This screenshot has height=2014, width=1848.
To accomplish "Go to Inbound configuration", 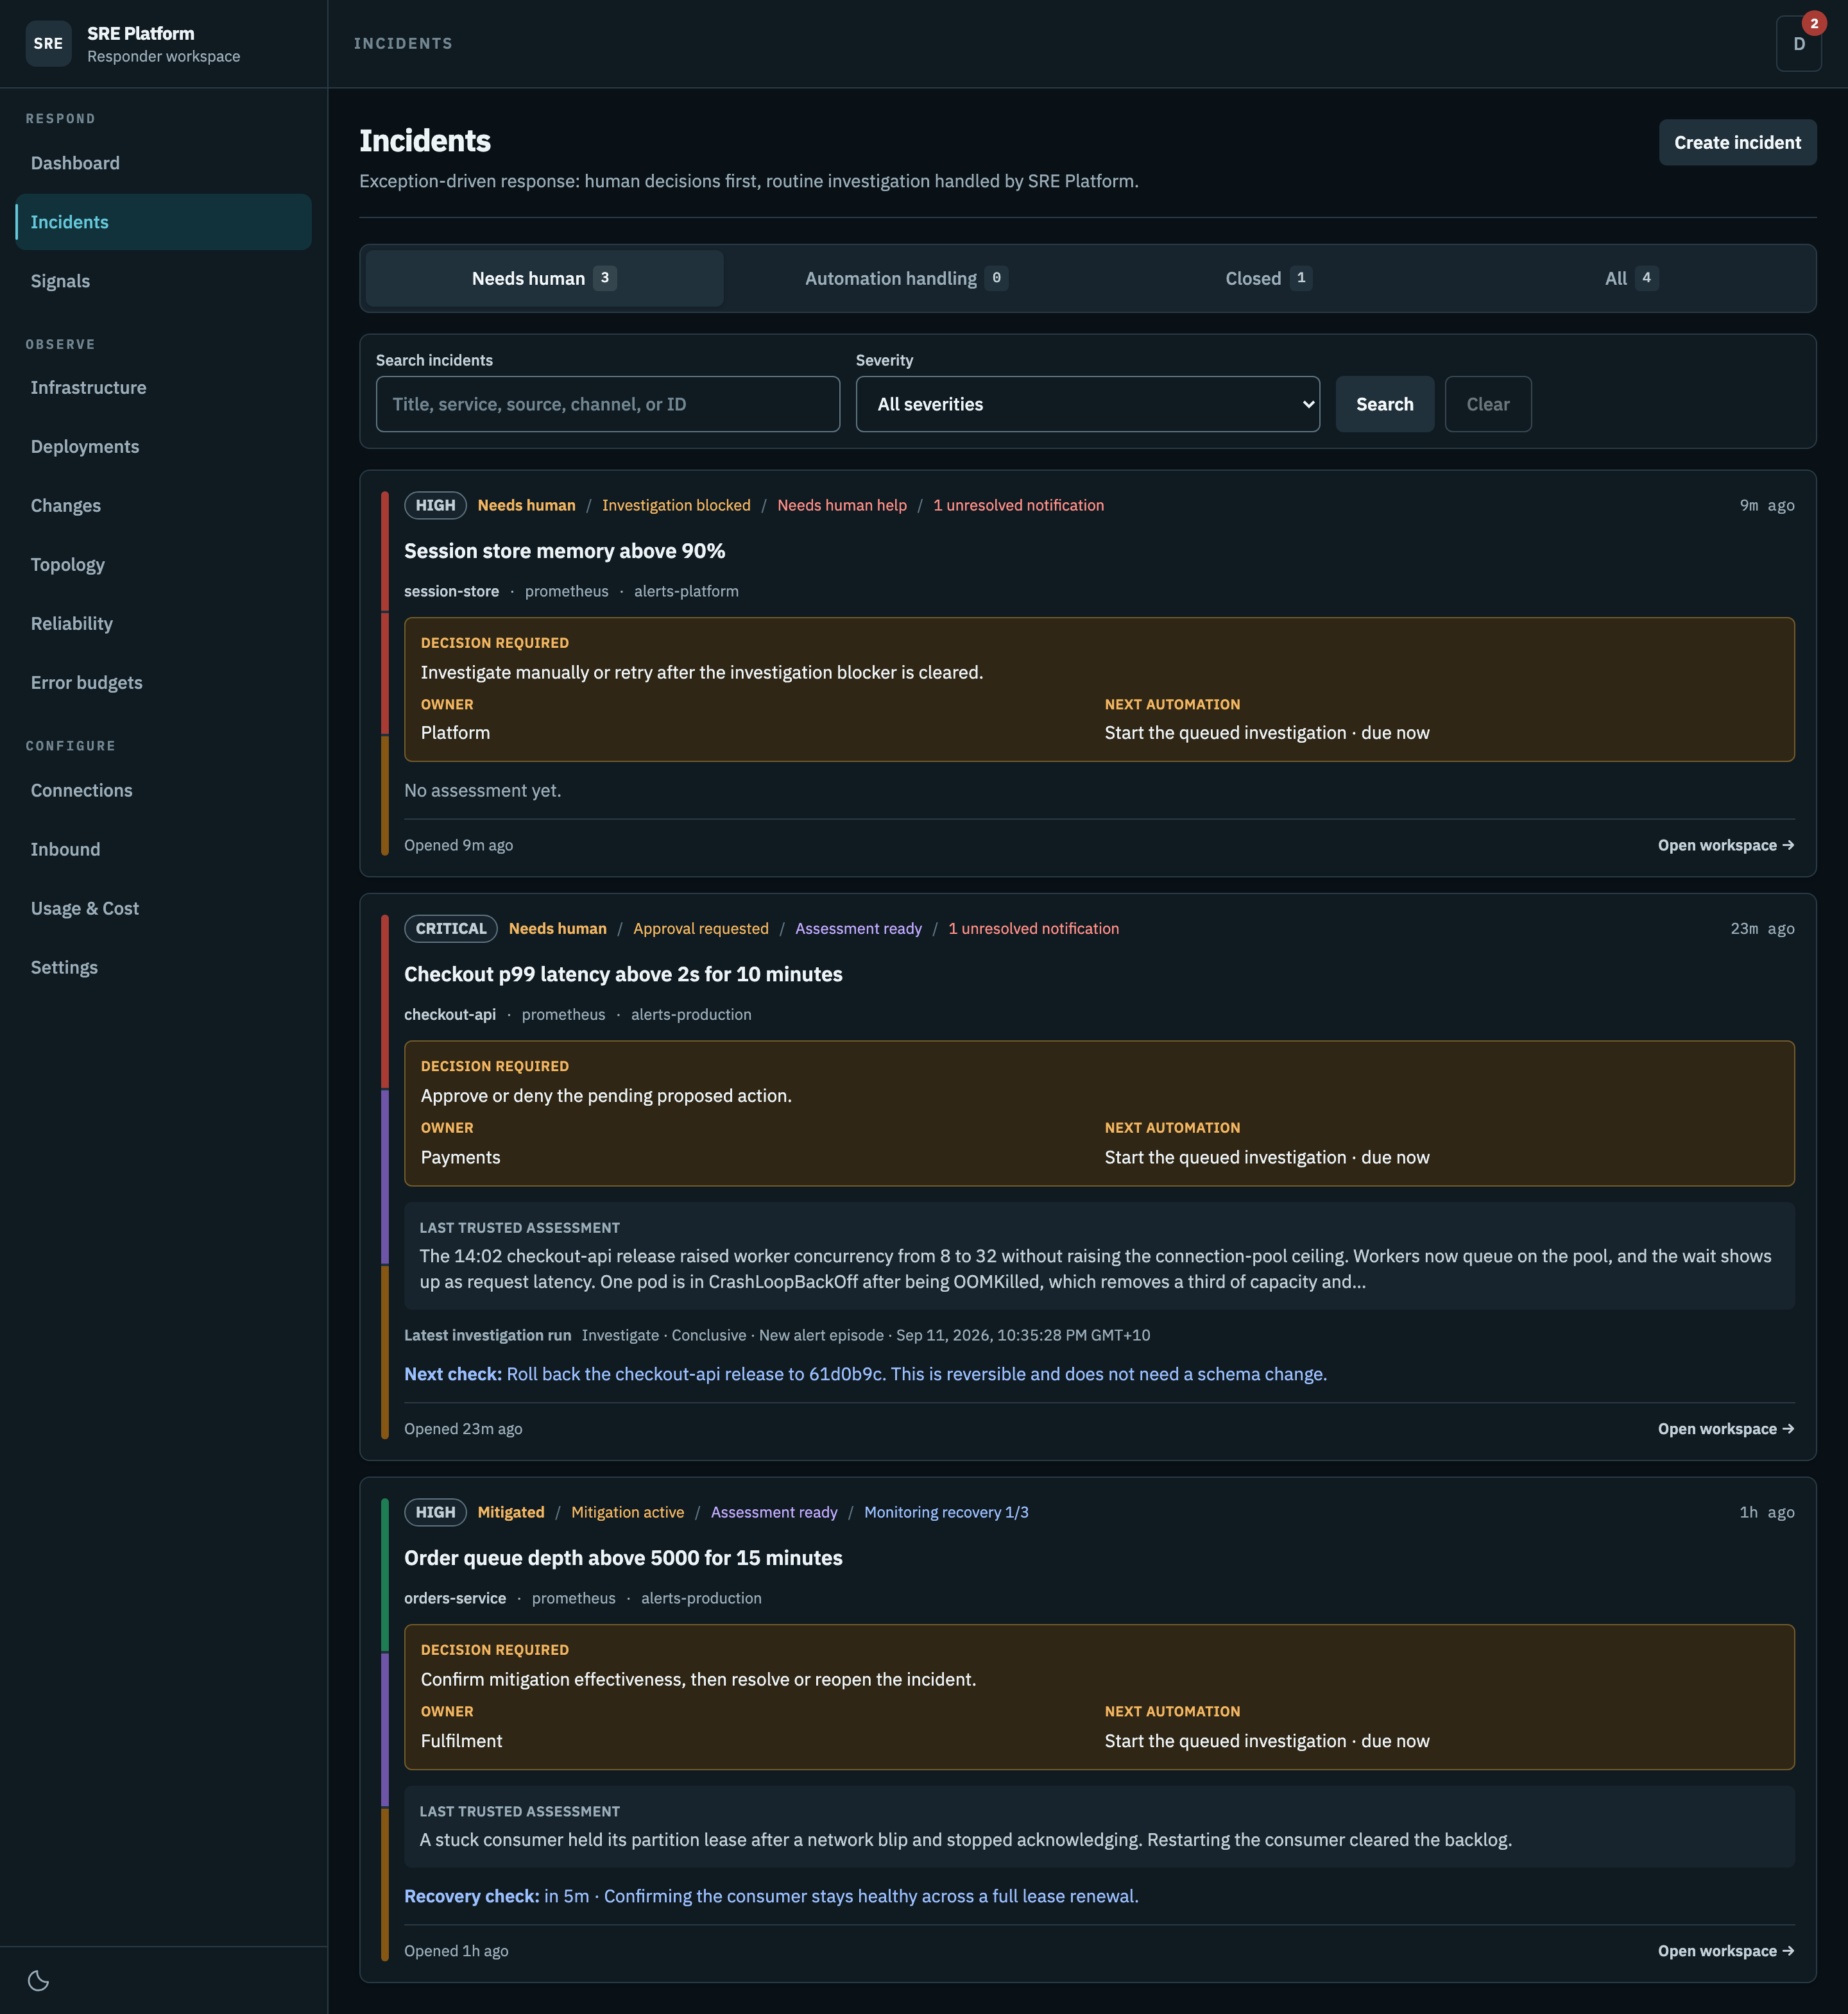I will pos(164,850).
